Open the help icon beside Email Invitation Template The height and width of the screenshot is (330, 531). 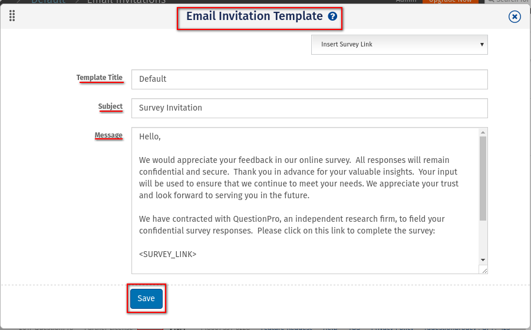[x=332, y=16]
